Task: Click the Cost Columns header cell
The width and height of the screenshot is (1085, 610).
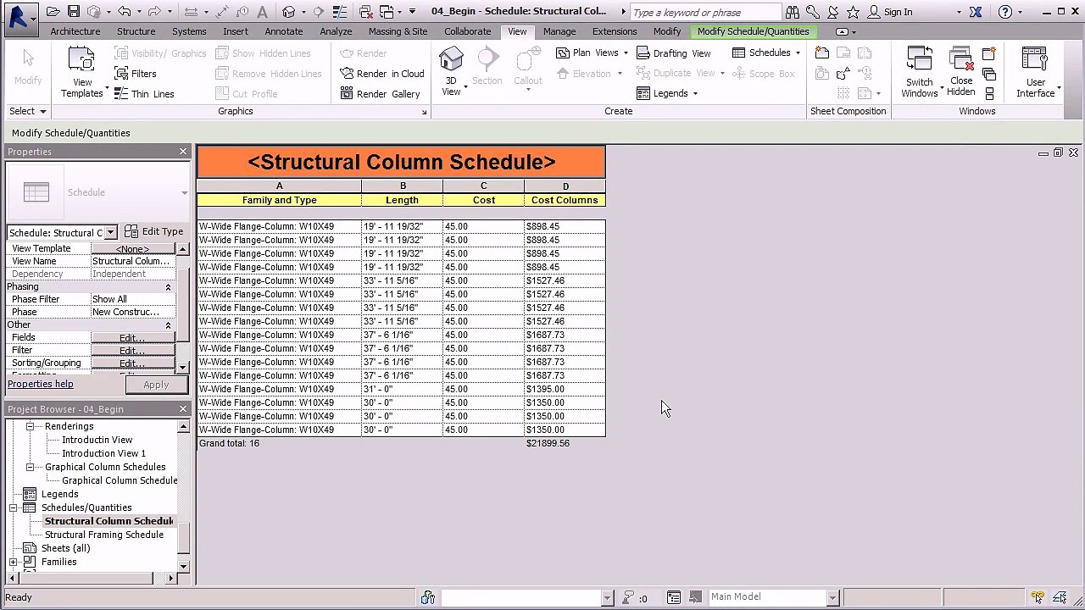Action: pyautogui.click(x=565, y=200)
